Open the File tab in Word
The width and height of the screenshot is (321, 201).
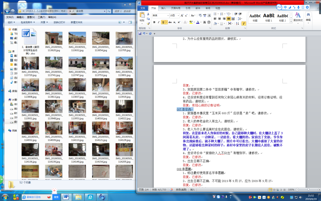tap(143, 8)
